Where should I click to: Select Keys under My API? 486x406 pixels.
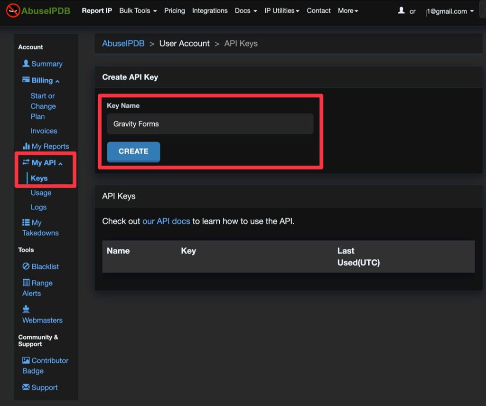pos(39,178)
